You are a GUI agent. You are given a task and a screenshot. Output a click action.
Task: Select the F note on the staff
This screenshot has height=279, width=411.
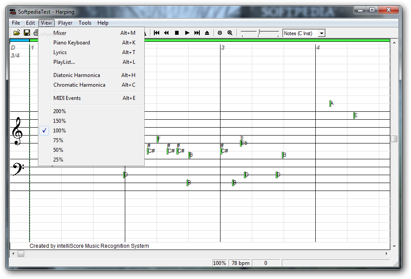coord(158,139)
